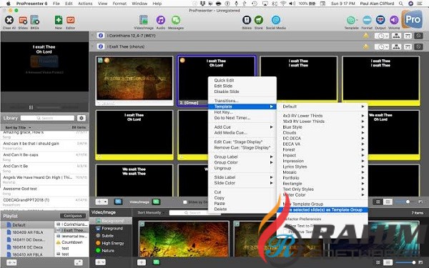Click the Wi-Fi icon in menu bar

(x=283, y=4)
